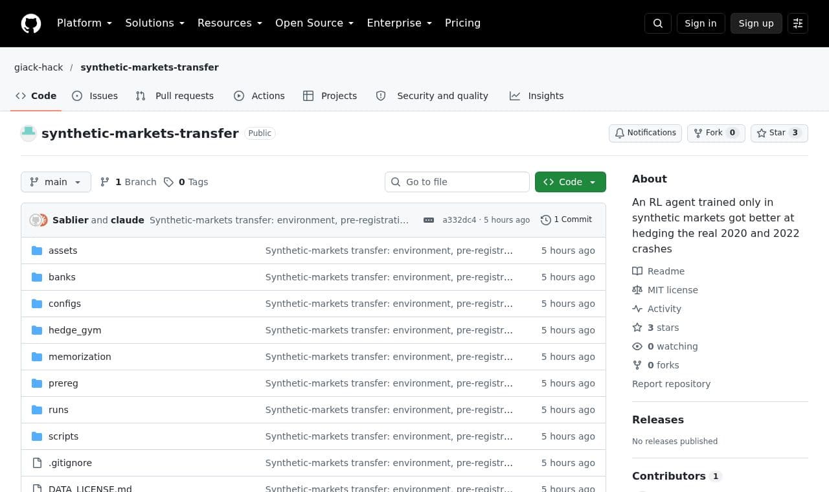Click the branch icon beside 1 Branch
Viewport: 829px width, 492px height.
tap(105, 182)
